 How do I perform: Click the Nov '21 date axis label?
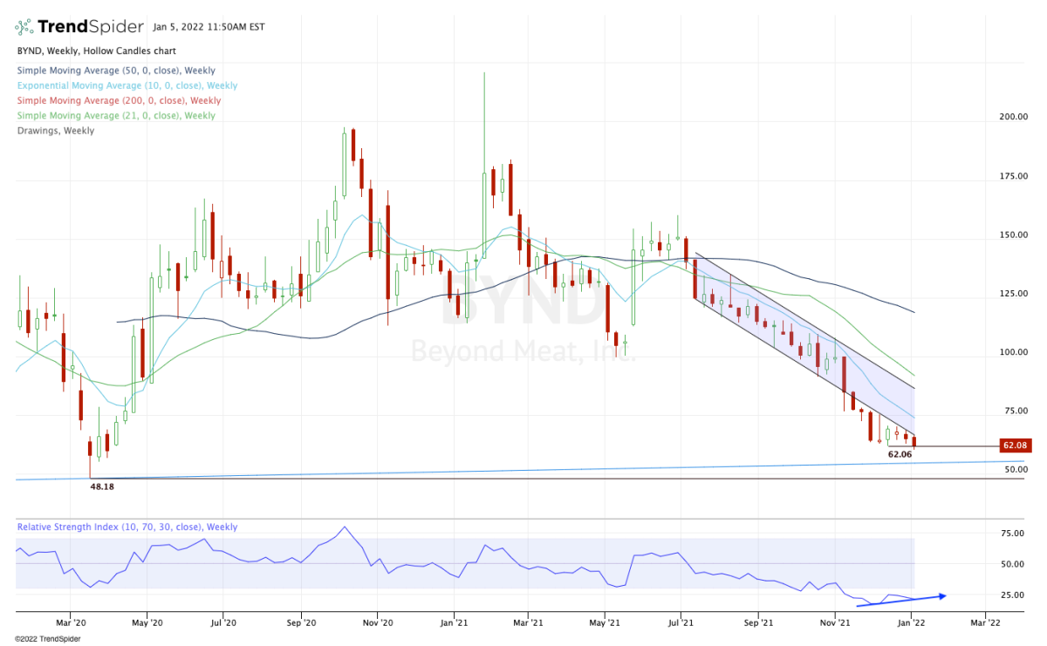tap(836, 623)
